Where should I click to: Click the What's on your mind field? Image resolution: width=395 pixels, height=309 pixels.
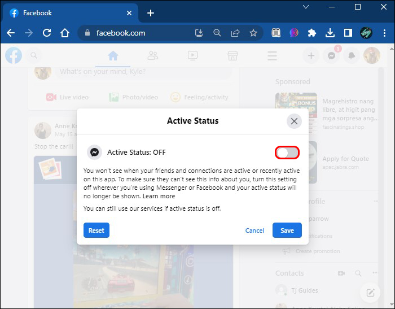coord(143,72)
